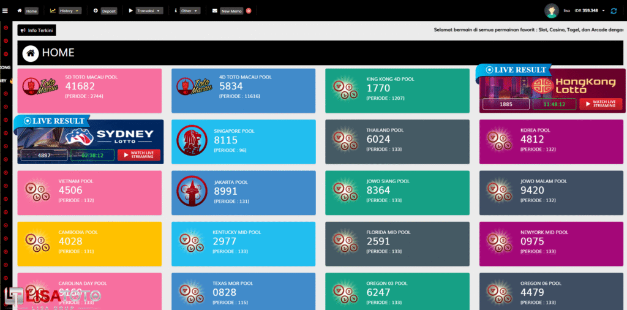Expand the Transaksi dropdown
627x310 pixels.
149,11
